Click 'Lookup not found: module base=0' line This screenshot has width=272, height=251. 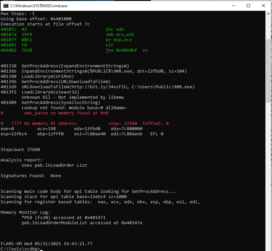click(74, 108)
